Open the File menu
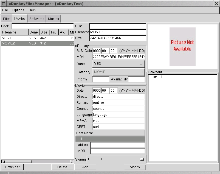 (x=5, y=10)
